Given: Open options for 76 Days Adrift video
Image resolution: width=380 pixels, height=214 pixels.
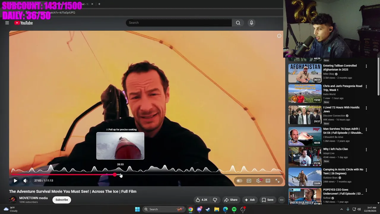Looking at the screenshot, I should (x=366, y=129).
